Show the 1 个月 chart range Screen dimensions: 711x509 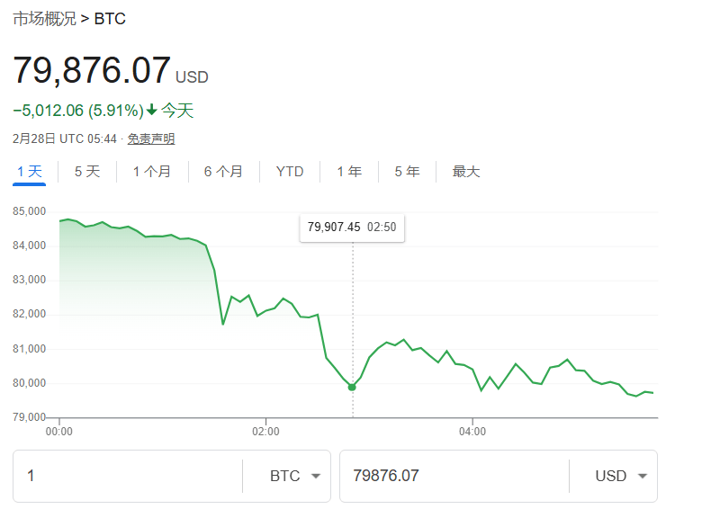pos(151,172)
